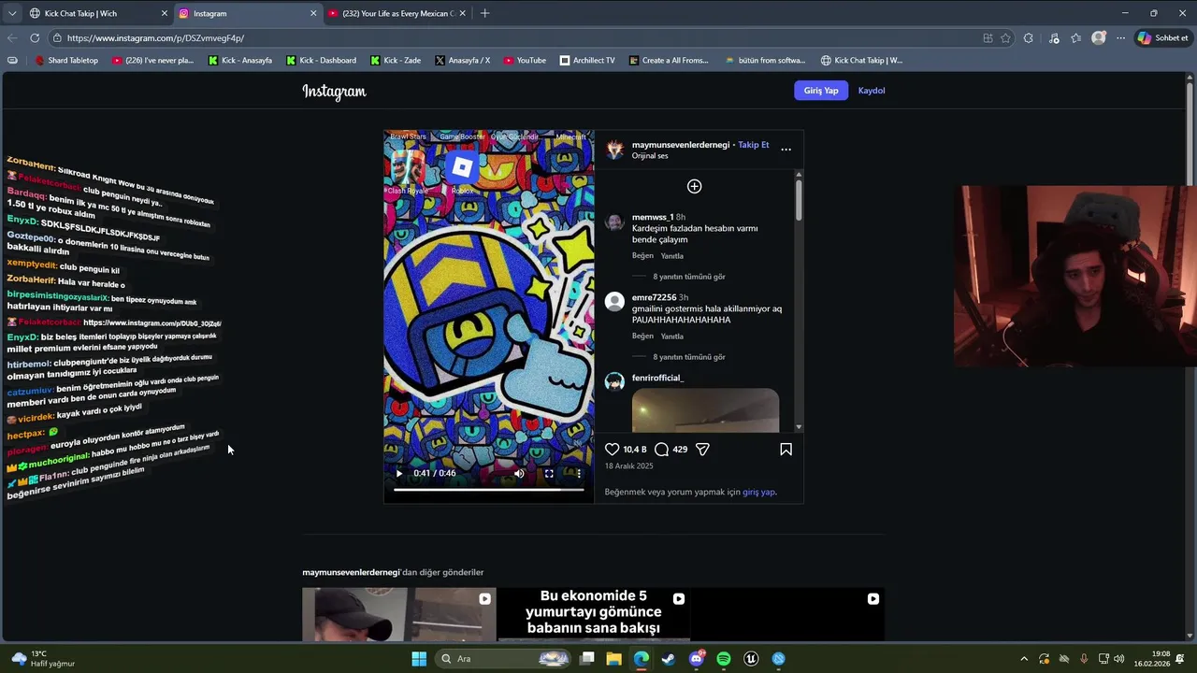Viewport: 1197px width, 673px height.
Task: Open the Kick - Dashboard bookmark
Action: 321,61
